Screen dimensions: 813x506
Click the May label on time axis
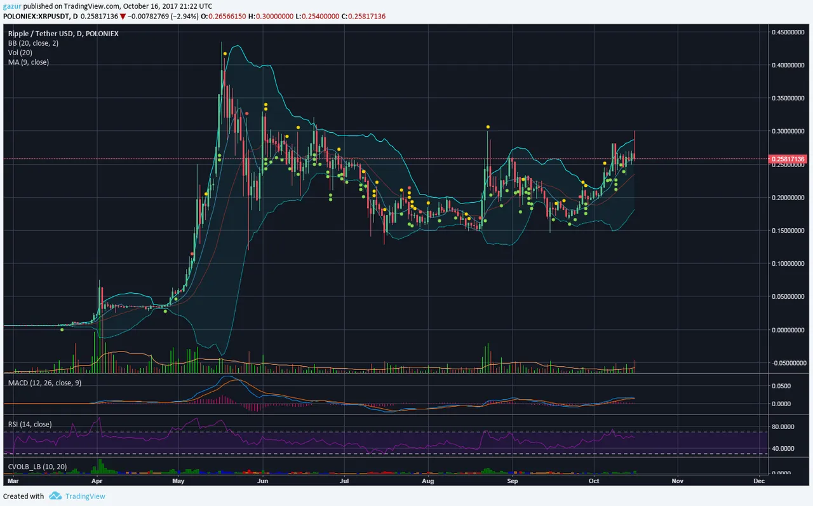(178, 481)
